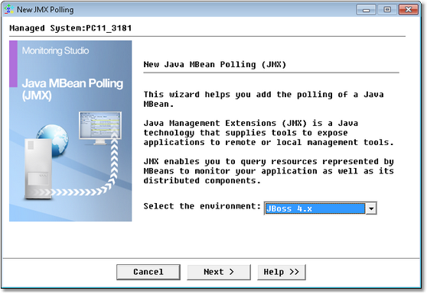Click the New JMX Polling window icon
Image resolution: width=427 pixels, height=294 pixels.
[9, 9]
